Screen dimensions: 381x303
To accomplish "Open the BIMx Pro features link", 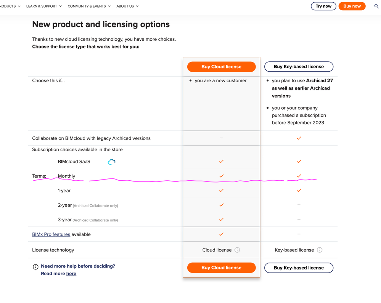I will [x=51, y=234].
